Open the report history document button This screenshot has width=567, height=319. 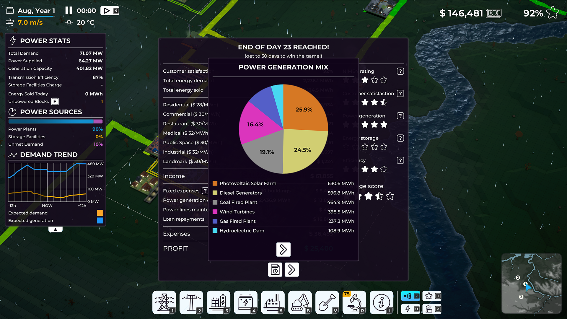coord(275,270)
